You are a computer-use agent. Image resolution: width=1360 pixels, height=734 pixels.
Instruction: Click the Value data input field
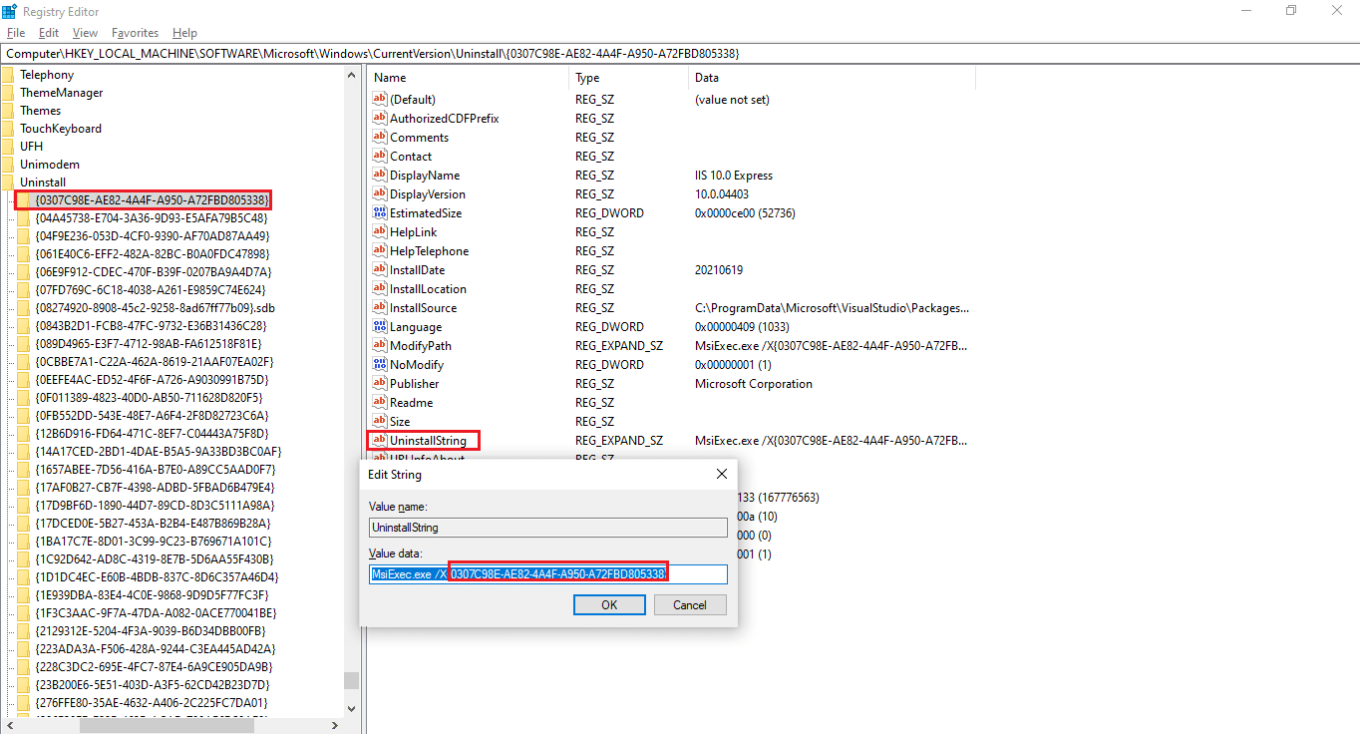(548, 574)
